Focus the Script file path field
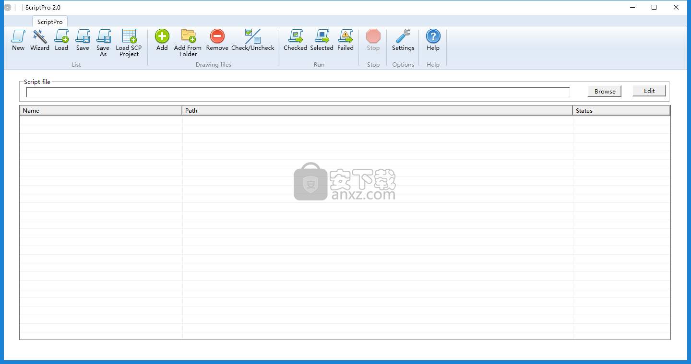 pyautogui.click(x=298, y=92)
